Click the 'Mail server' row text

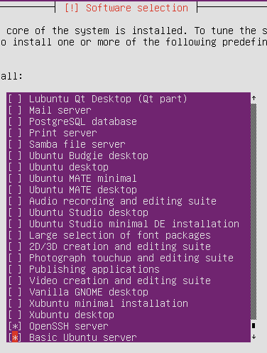[60, 110]
